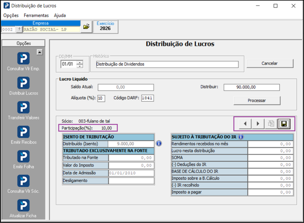The width and height of the screenshot is (304, 223).
Task: Increase the DD/MM date with the spinner up arrow
Action: click(x=80, y=63)
